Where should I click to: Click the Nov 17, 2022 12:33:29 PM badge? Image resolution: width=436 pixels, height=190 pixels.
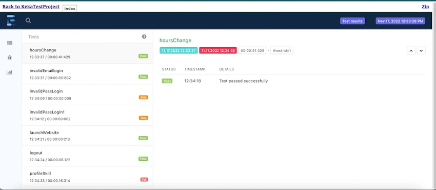pos(401,21)
